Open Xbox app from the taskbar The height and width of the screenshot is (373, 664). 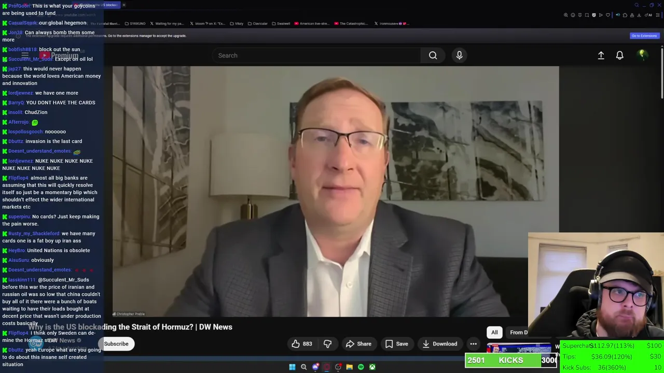[x=372, y=367]
